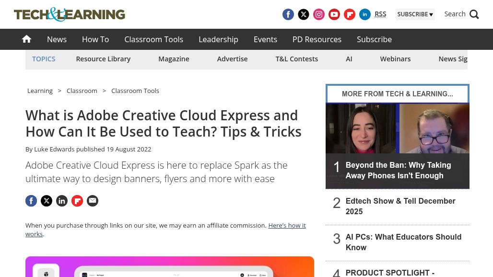Share article via email icon
The height and width of the screenshot is (277, 493).
93,201
